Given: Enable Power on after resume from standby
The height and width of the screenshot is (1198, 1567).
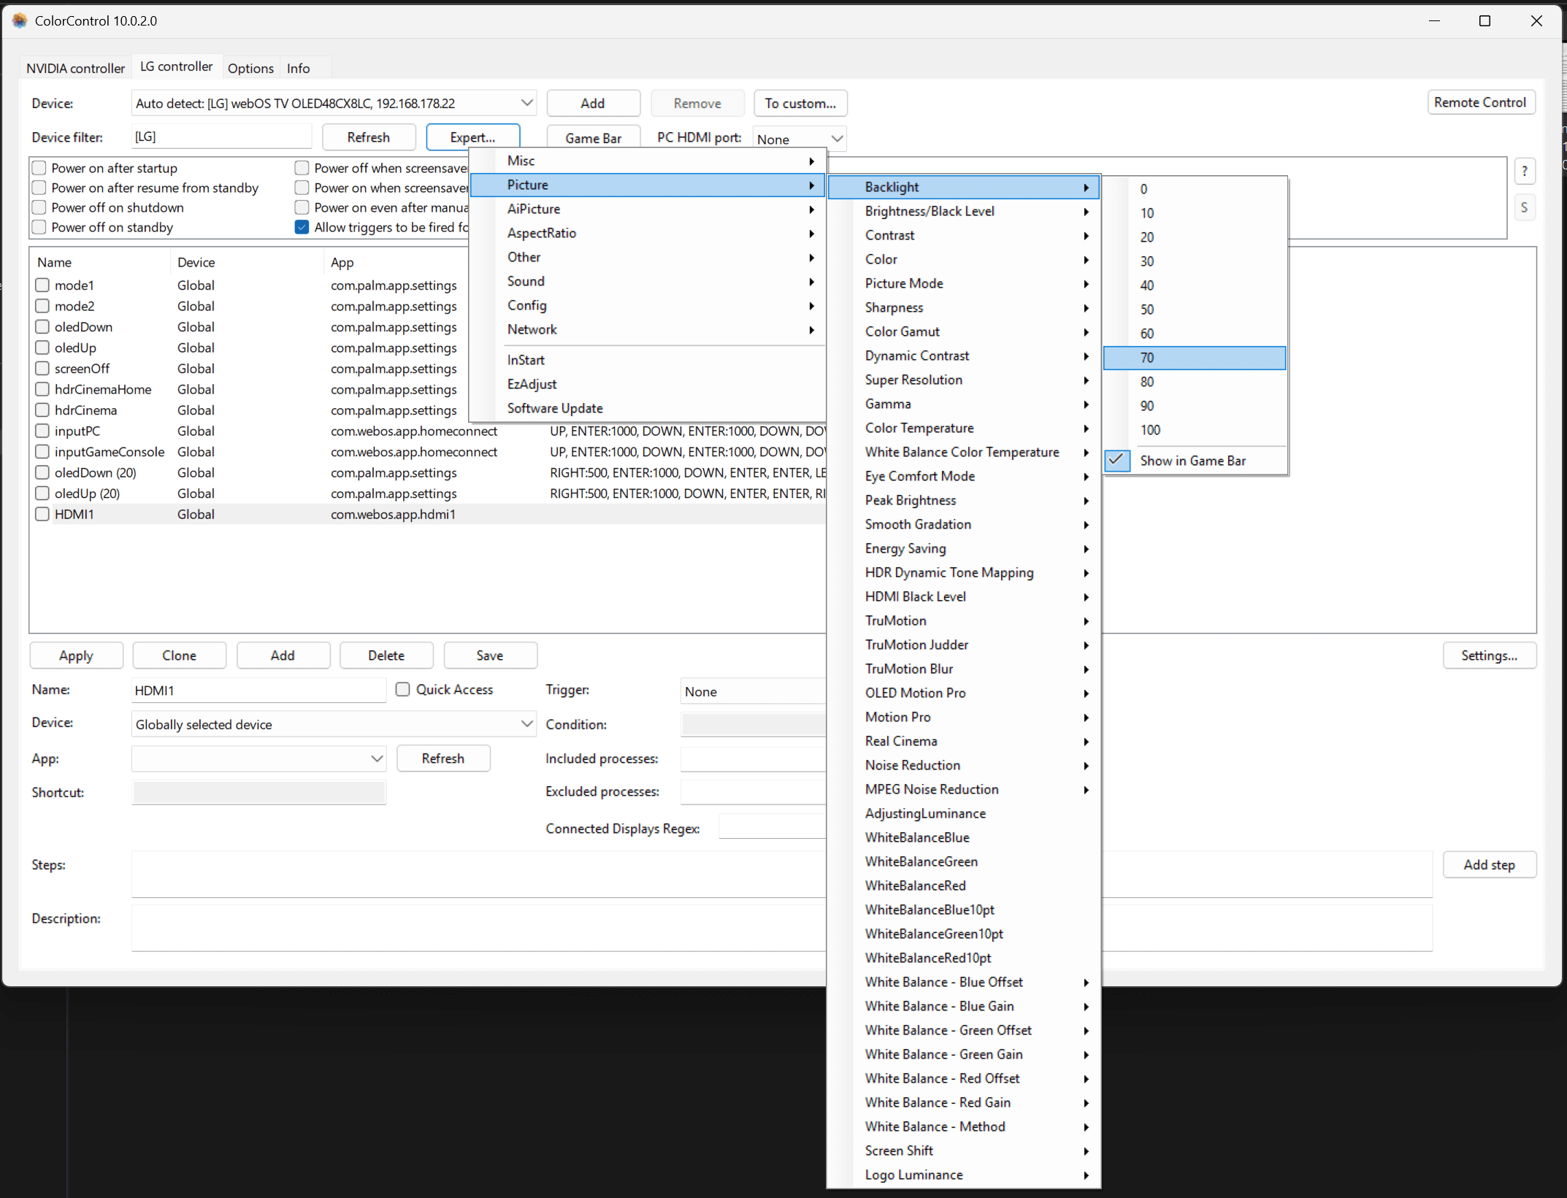Looking at the screenshot, I should pos(39,188).
